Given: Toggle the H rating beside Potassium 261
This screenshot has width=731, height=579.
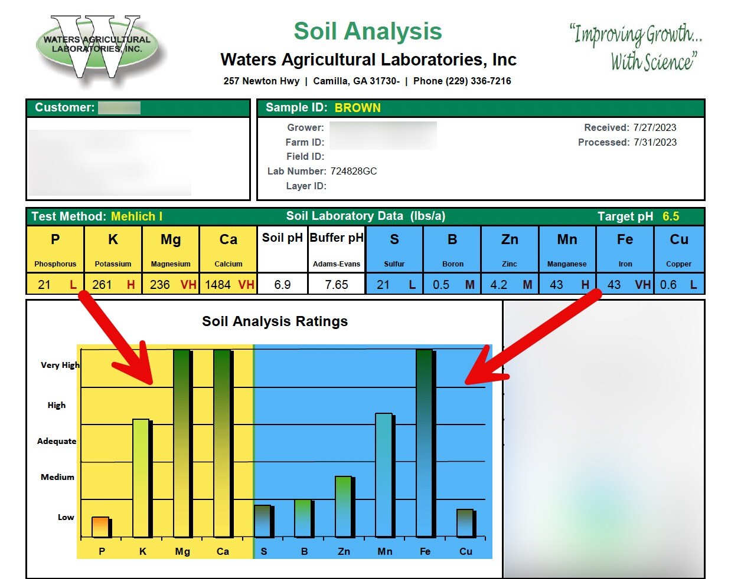Looking at the screenshot, I should coord(131,284).
